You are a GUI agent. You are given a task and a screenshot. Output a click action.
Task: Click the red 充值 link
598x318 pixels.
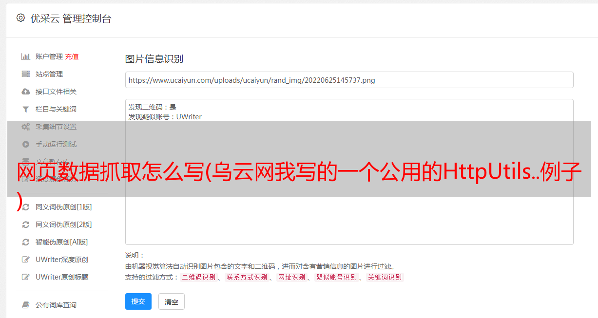[x=72, y=56]
